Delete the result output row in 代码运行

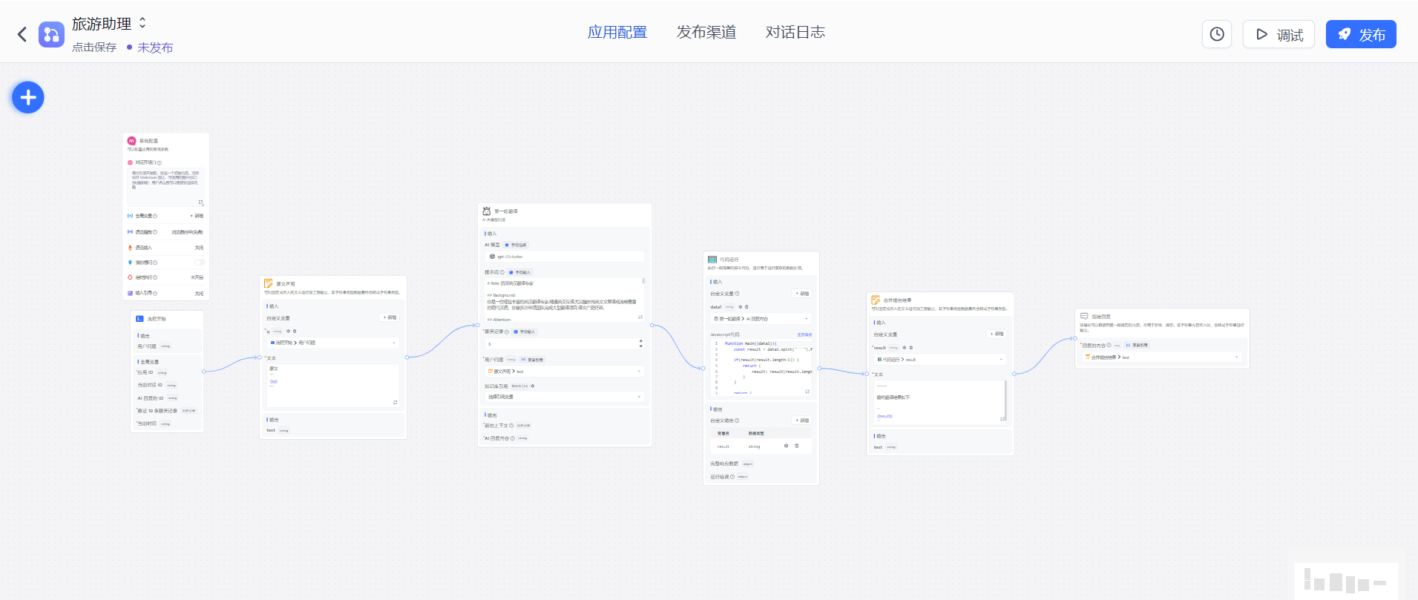click(797, 446)
